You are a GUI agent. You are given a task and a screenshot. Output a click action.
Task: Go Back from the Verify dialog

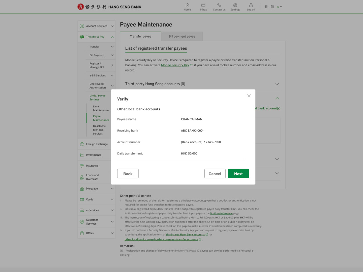(x=128, y=174)
